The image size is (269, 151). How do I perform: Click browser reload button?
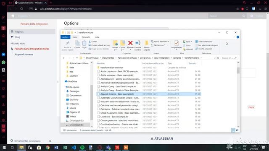click(x=21, y=9)
